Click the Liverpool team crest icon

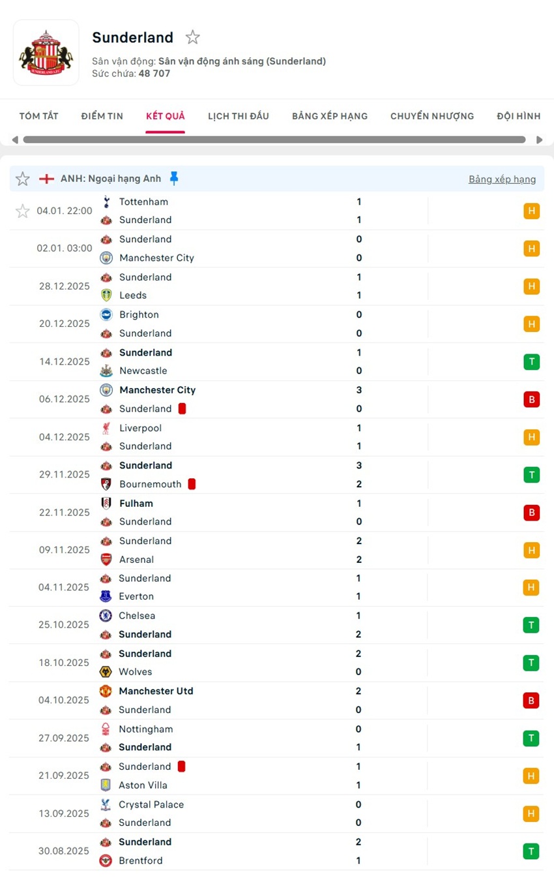pos(106,428)
